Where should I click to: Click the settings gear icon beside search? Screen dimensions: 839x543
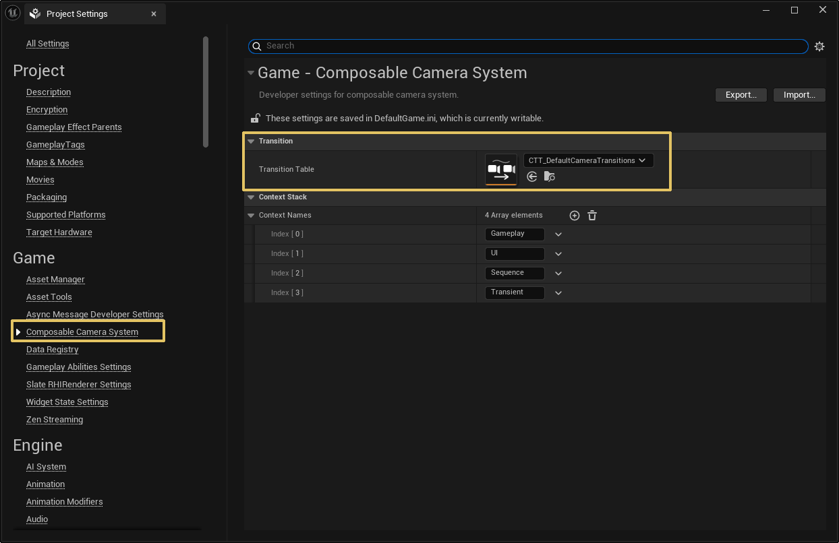pyautogui.click(x=819, y=46)
